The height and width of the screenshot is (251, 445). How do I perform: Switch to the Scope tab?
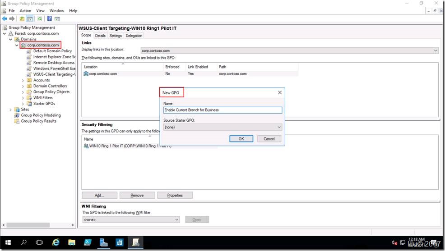click(86, 35)
